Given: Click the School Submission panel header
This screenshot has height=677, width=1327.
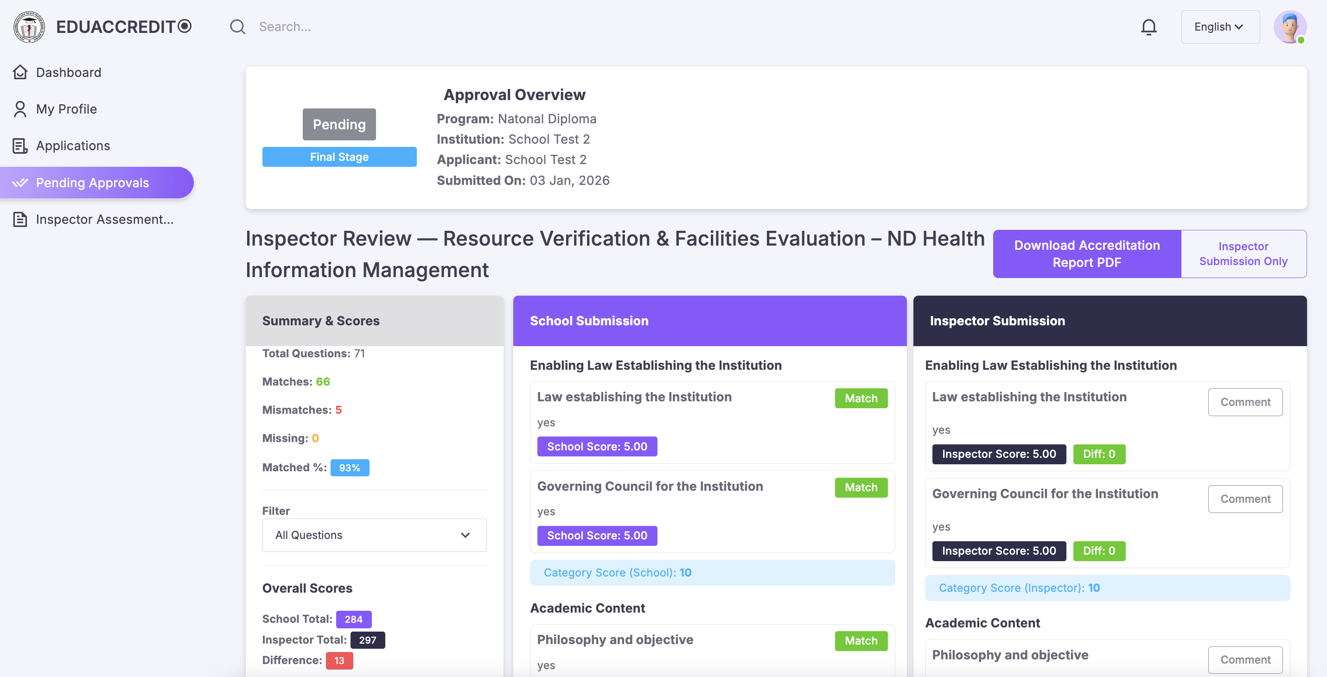Looking at the screenshot, I should pos(710,321).
